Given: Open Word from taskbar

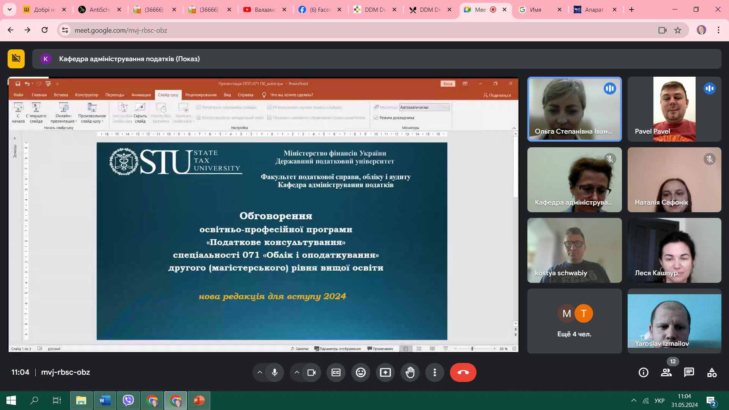Looking at the screenshot, I should click(105, 400).
